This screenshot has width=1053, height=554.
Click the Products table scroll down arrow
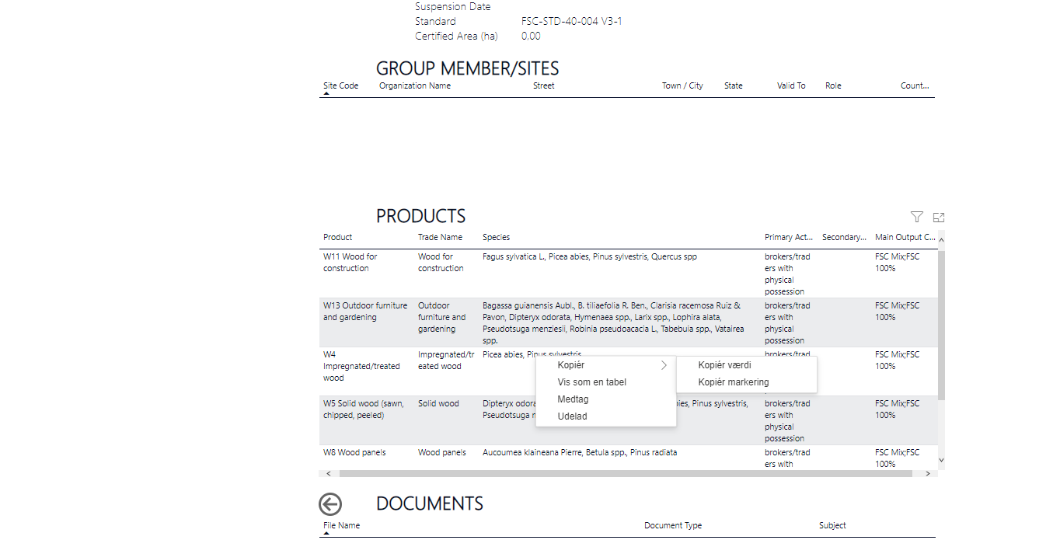[942, 460]
